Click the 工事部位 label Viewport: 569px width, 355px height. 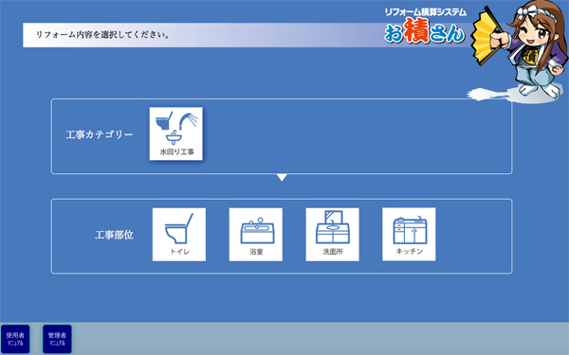coord(114,235)
